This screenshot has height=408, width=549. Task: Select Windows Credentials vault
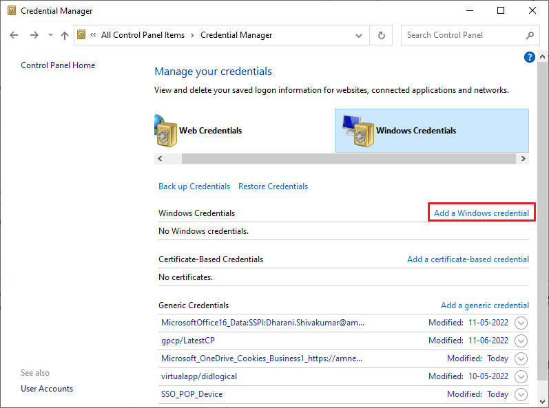pyautogui.click(x=432, y=131)
